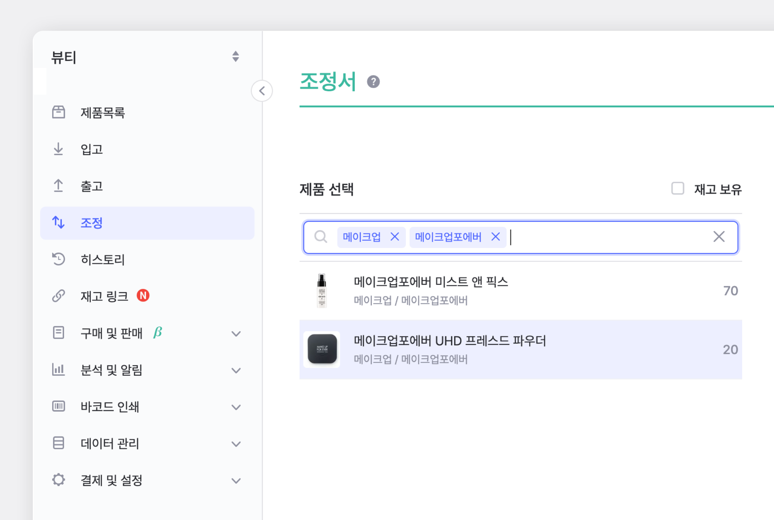The height and width of the screenshot is (520, 774).
Task: Click the 뷰티 team name
Action: tap(64, 57)
